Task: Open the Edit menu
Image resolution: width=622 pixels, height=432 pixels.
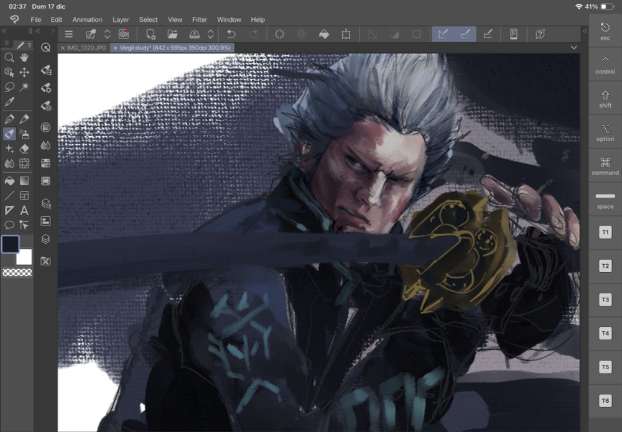Action: click(x=57, y=19)
